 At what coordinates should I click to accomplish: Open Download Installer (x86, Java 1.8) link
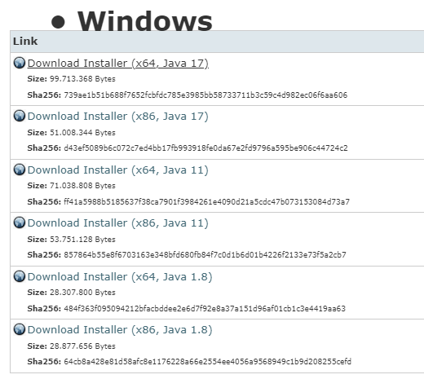coord(120,330)
